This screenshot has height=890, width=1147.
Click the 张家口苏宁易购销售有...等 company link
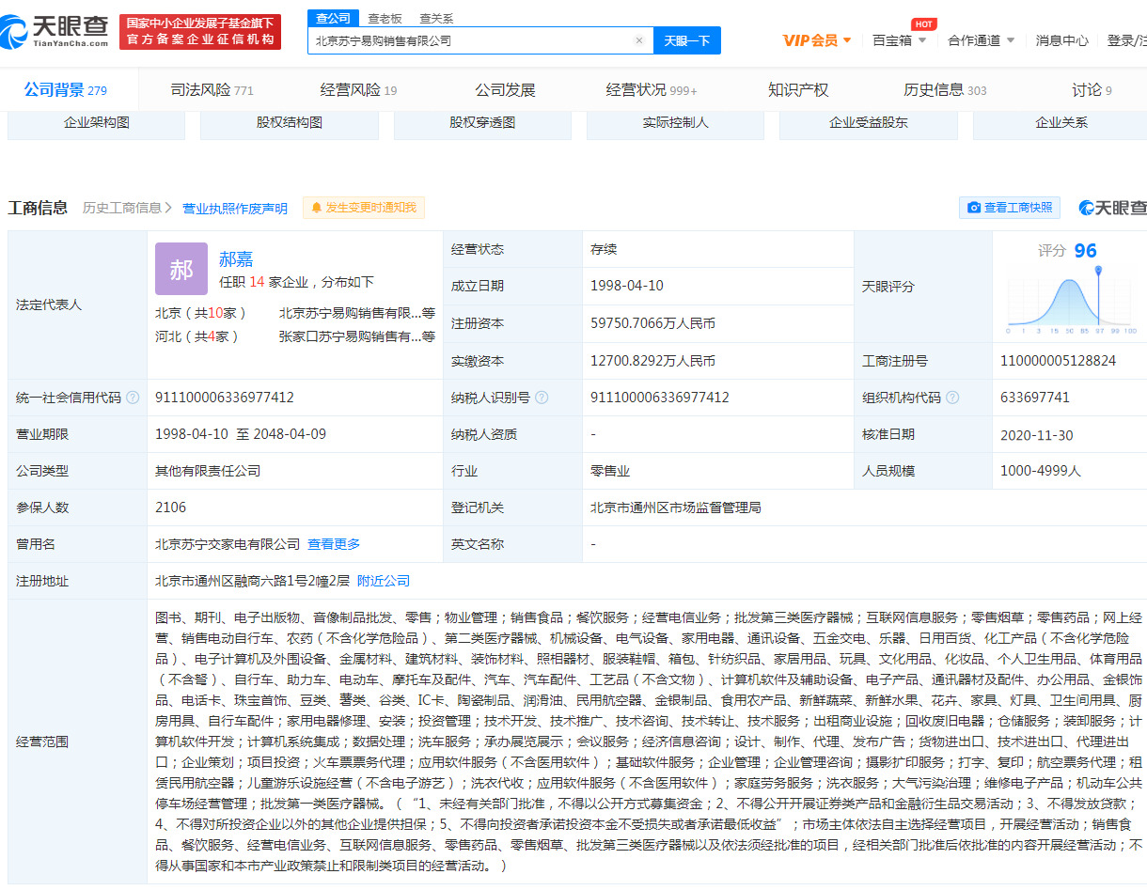click(x=357, y=336)
